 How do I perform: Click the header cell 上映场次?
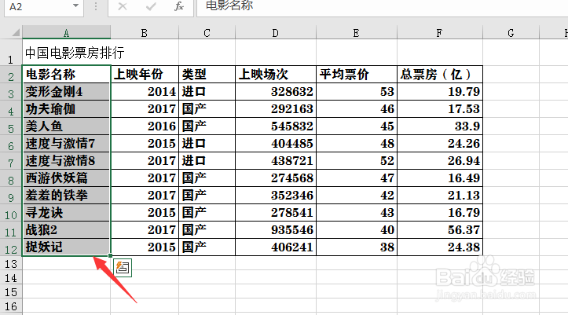(276, 75)
